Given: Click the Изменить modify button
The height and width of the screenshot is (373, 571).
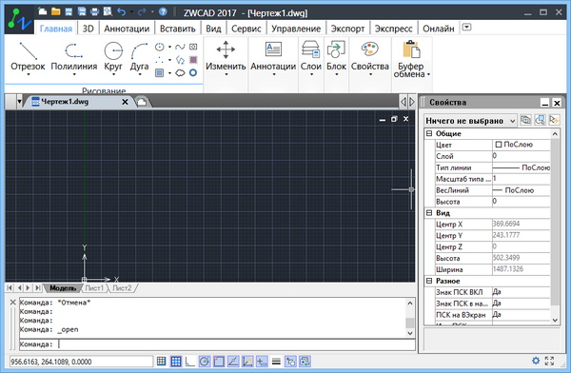Looking at the screenshot, I should pos(226,57).
